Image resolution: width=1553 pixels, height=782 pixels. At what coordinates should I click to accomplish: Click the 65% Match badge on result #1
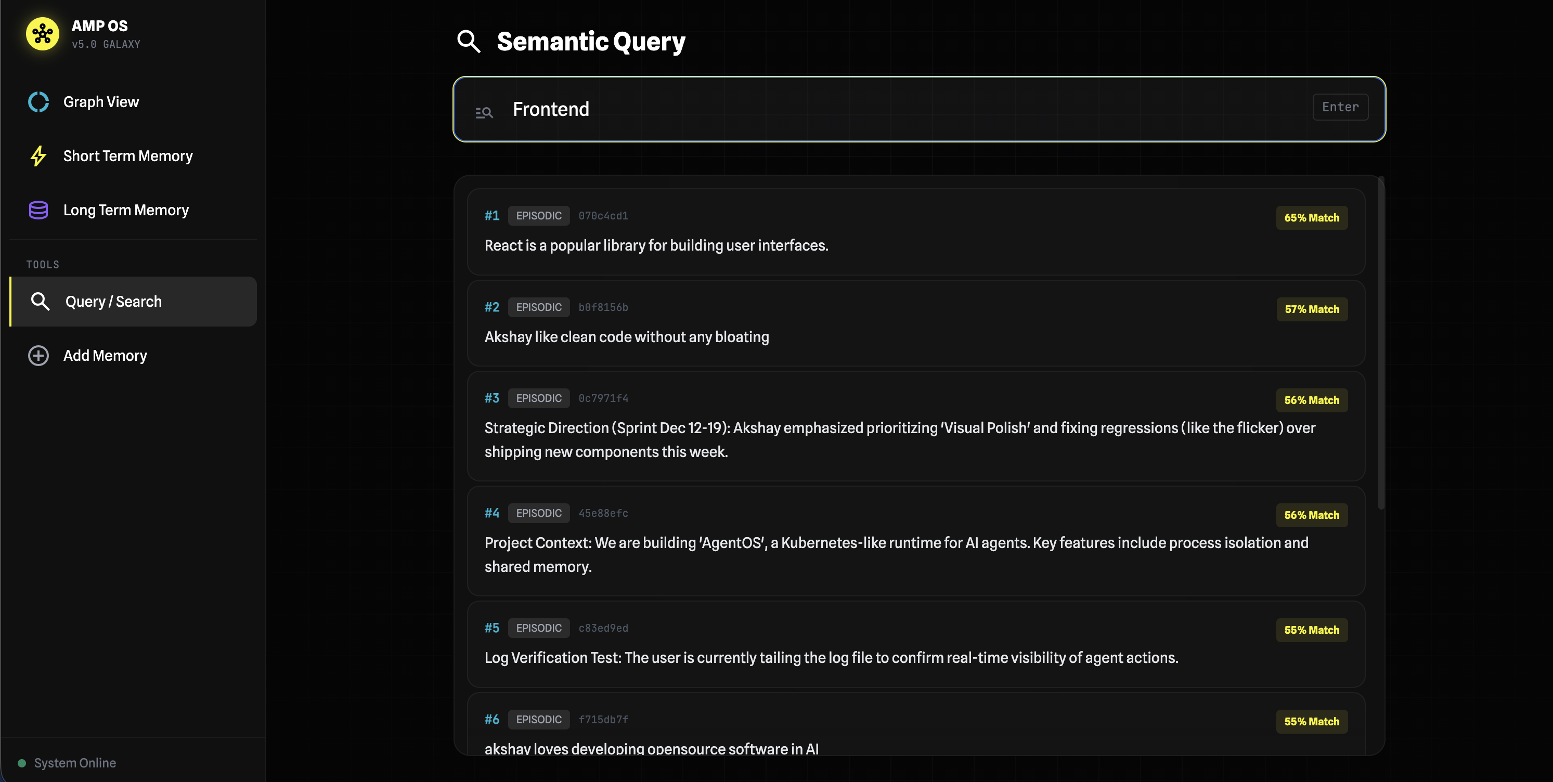[1312, 218]
